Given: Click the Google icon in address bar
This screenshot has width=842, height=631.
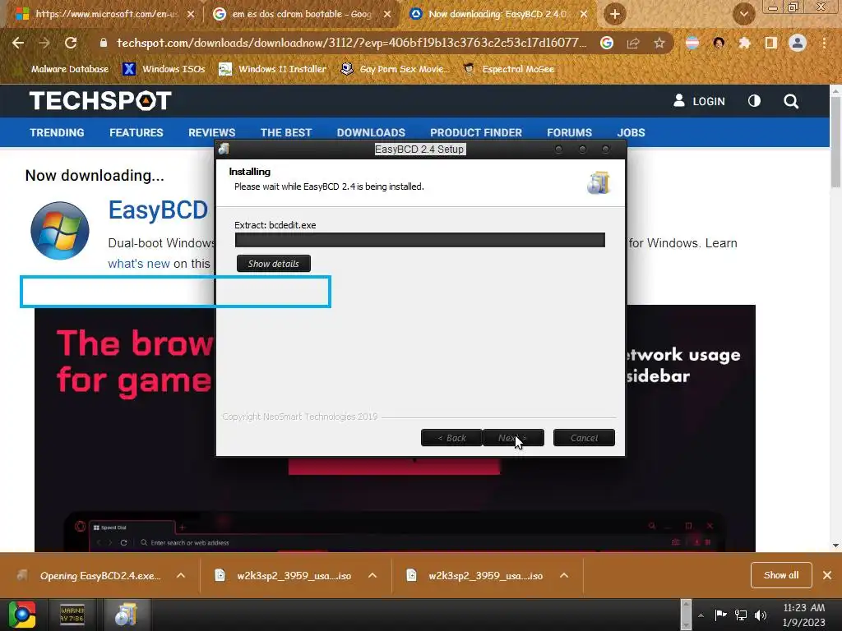Looking at the screenshot, I should click(x=607, y=43).
